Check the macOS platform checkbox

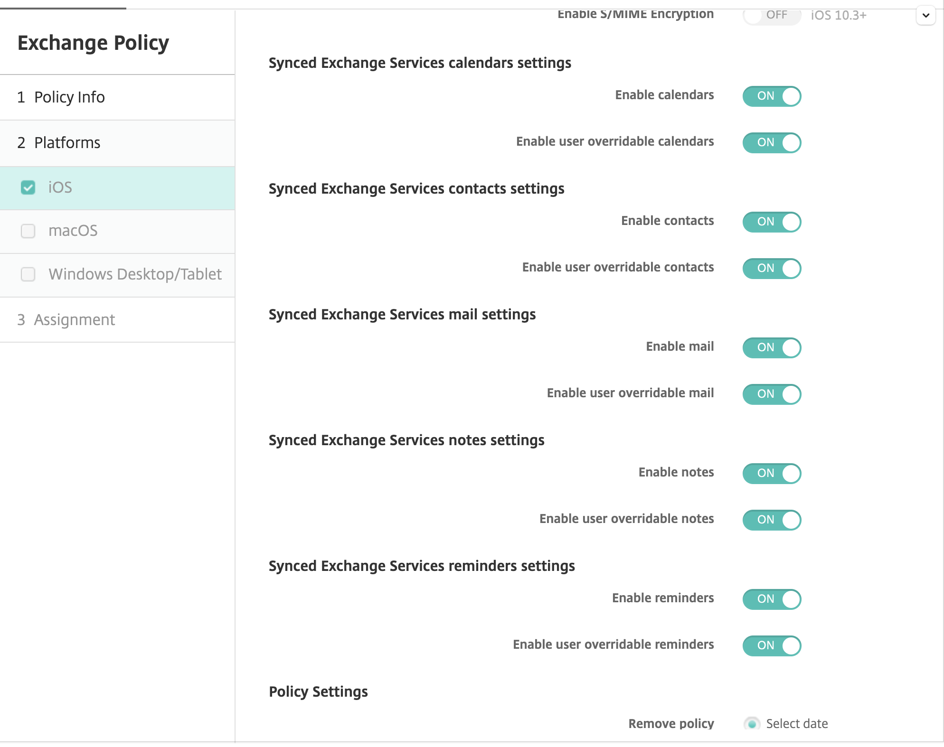pos(28,231)
